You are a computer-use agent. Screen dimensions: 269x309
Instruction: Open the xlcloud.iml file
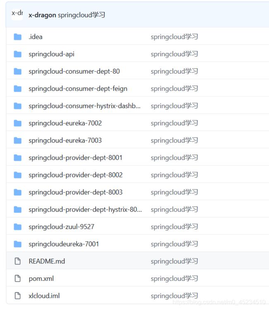click(44, 296)
